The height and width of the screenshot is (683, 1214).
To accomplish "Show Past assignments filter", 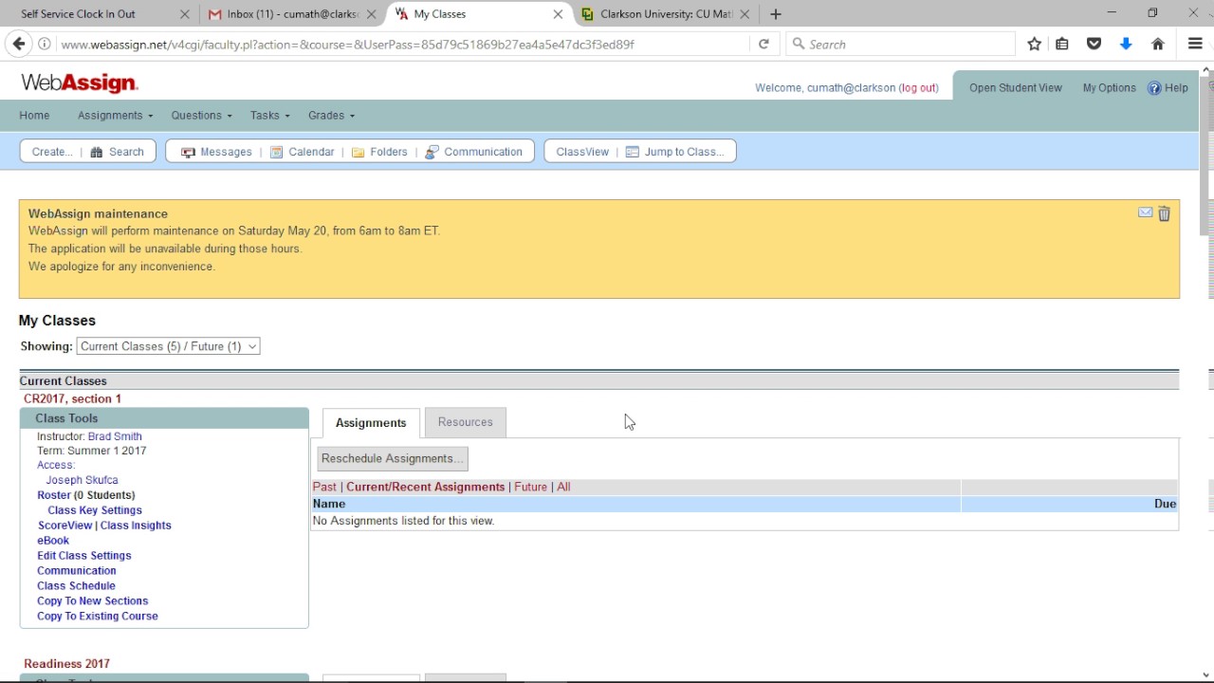I will [x=324, y=487].
